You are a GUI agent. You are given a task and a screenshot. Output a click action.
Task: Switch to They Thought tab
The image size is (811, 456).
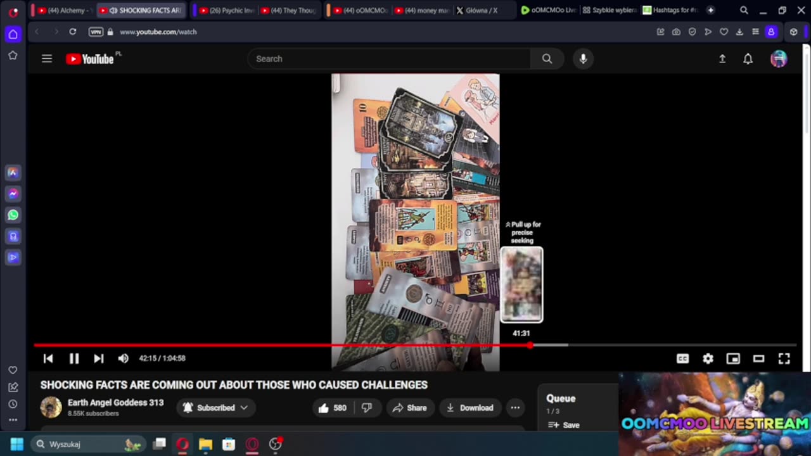(x=289, y=10)
